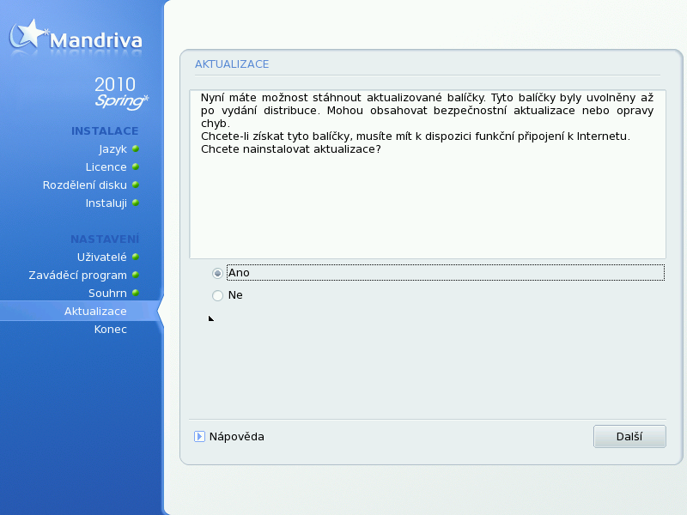
Task: Open the Nápověda help label
Action: pyautogui.click(x=237, y=437)
